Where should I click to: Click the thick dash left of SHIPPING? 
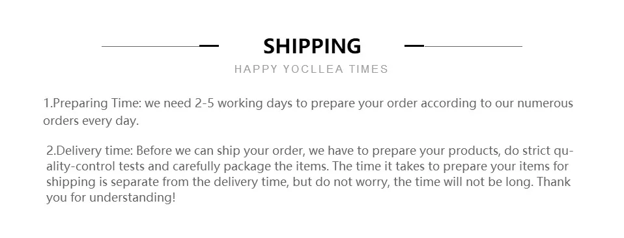click(x=209, y=46)
